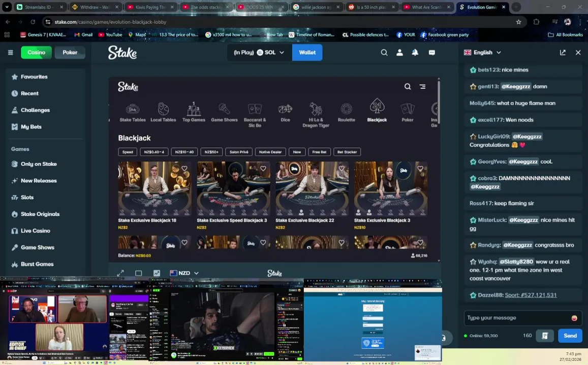Pop out the chat window
588x365 pixels.
[563, 53]
